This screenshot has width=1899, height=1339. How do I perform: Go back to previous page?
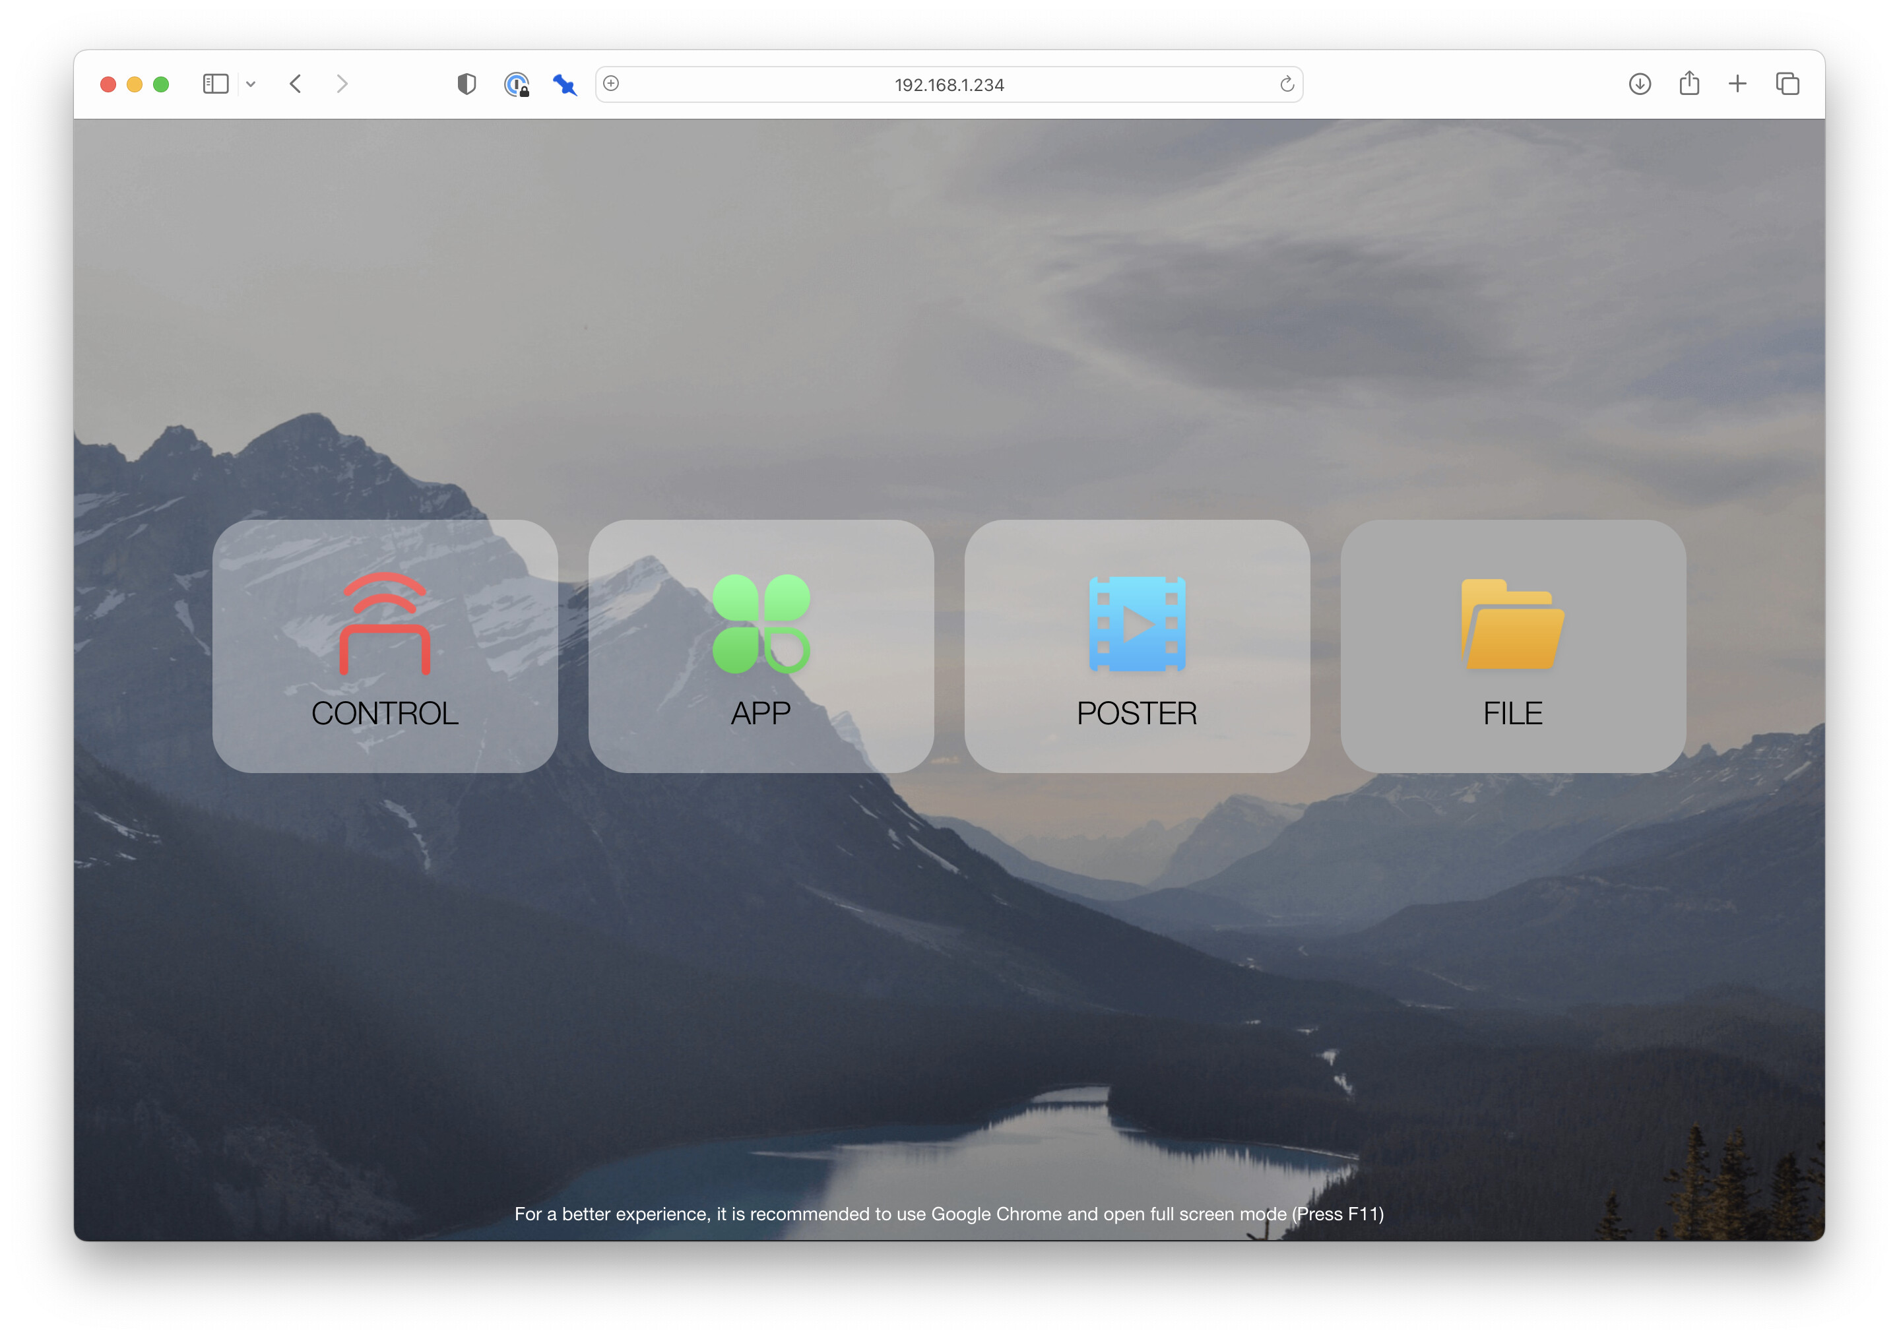coord(295,84)
